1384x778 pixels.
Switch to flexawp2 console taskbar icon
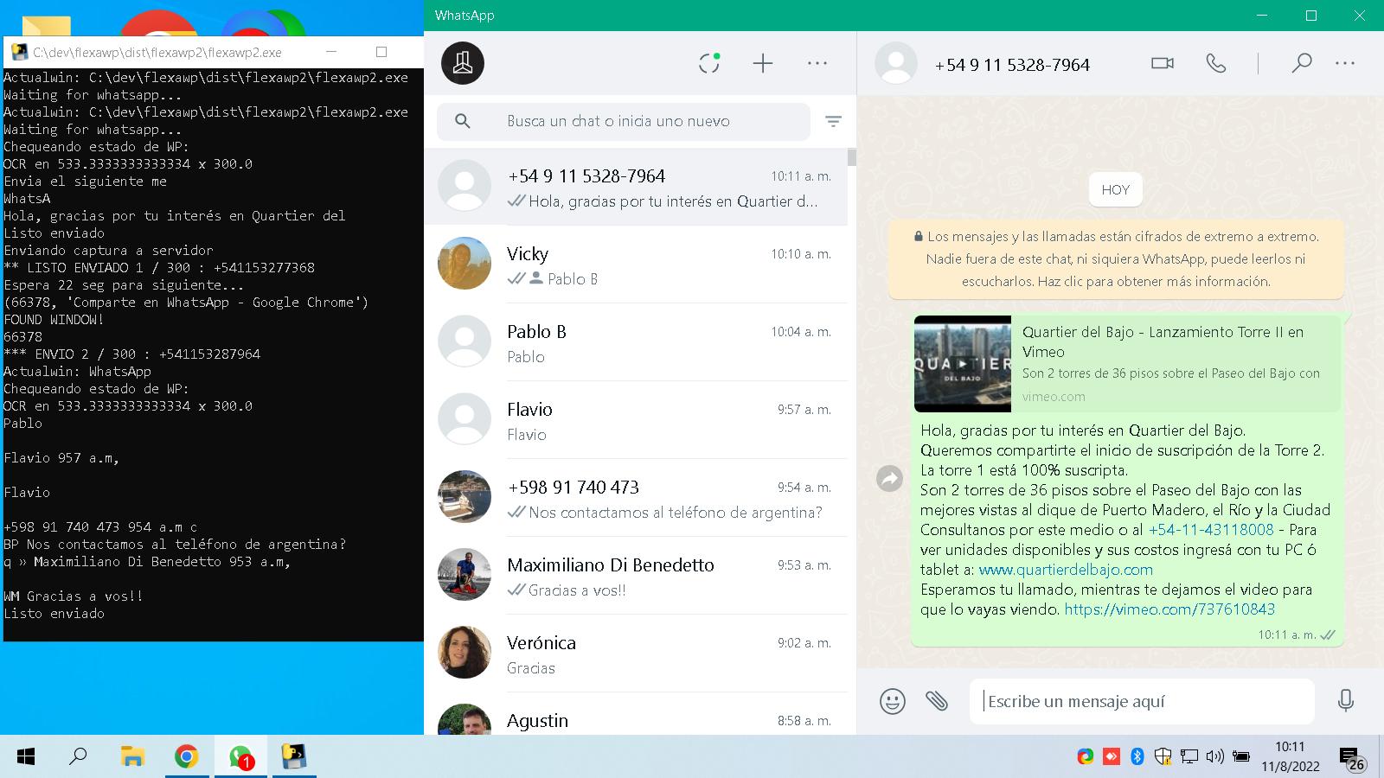294,757
